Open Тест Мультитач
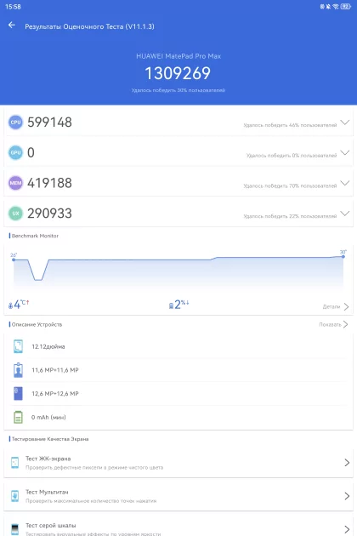Viewport: 357px width, 536px height. click(x=178, y=496)
